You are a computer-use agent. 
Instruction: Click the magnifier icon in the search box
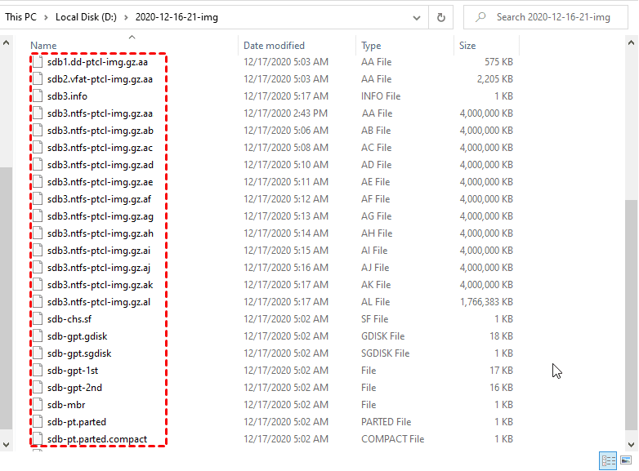[x=480, y=17]
